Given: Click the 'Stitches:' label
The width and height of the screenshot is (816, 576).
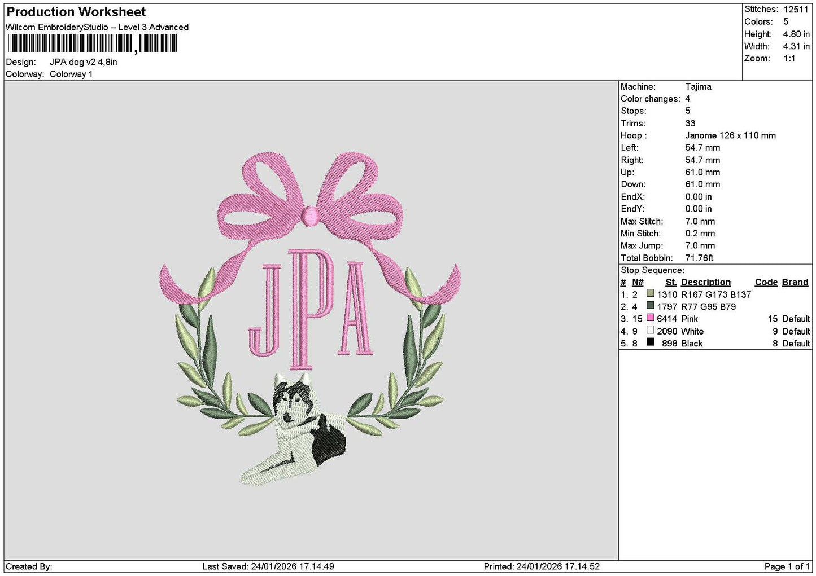Looking at the screenshot, I should 761,9.
